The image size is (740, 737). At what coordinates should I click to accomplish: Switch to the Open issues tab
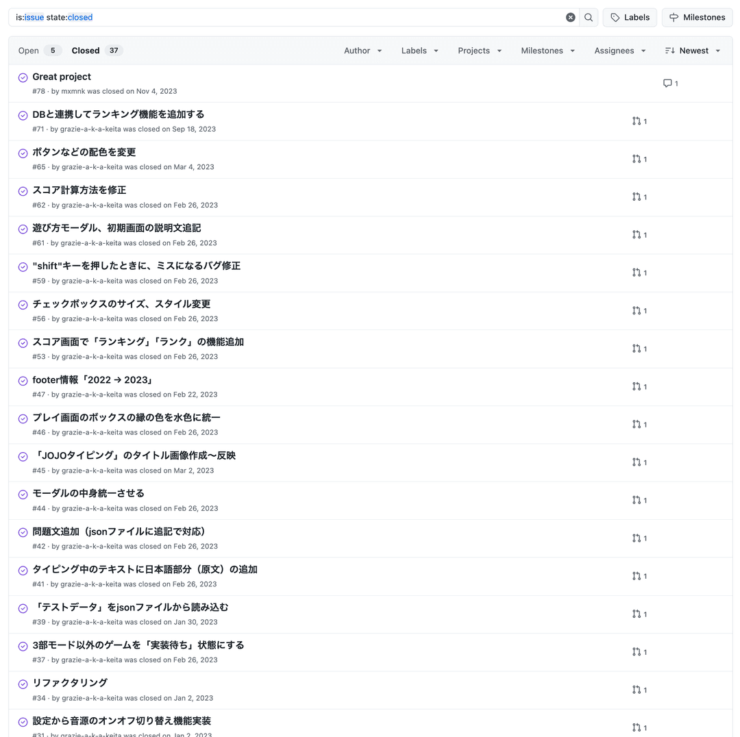(27, 50)
